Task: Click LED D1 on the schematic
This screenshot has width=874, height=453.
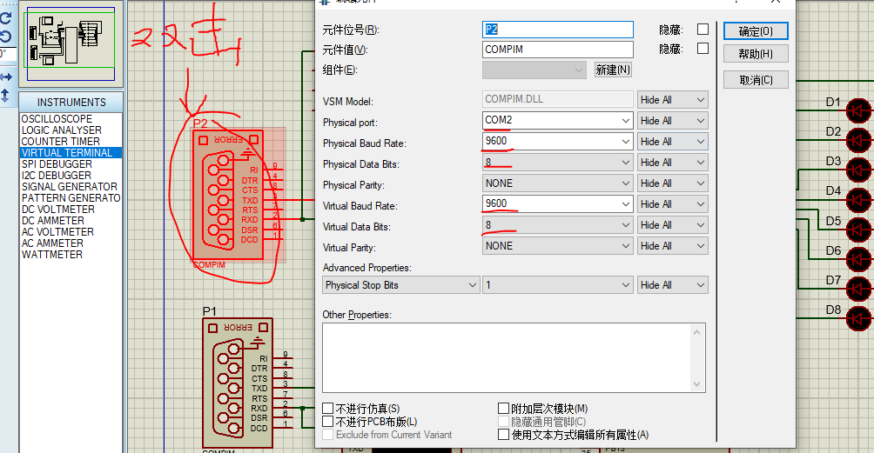Action: [858, 110]
